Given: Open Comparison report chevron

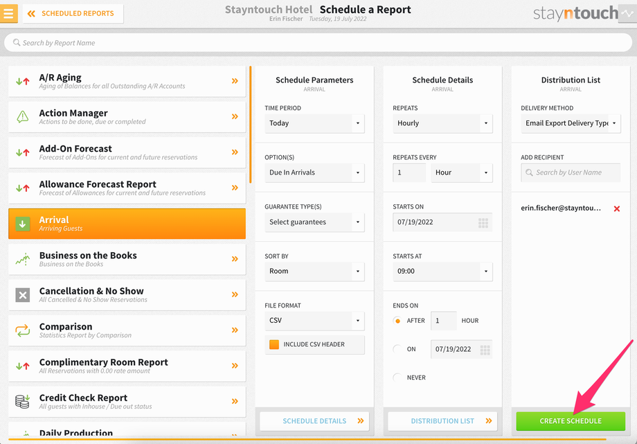Looking at the screenshot, I should click(235, 330).
